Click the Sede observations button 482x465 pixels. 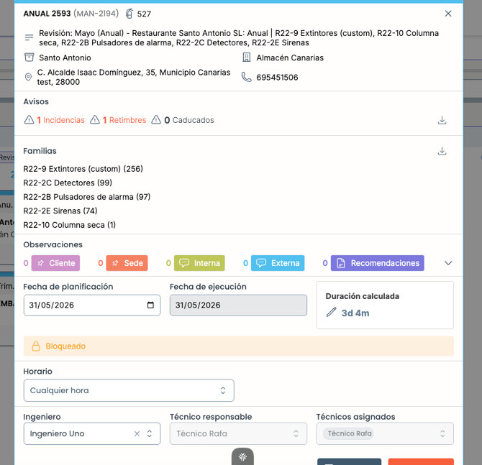tap(127, 263)
